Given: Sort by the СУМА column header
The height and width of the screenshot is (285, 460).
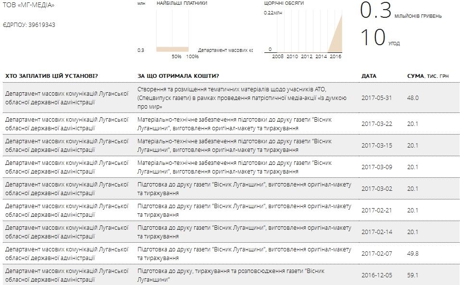Looking at the screenshot, I should 415,76.
